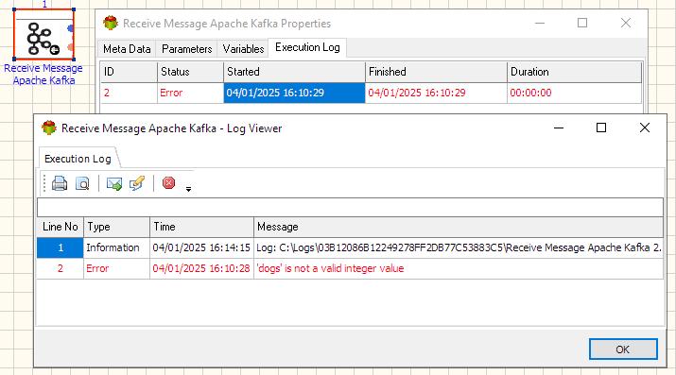Maximize the Kafka Properties window
Viewport: 676px width, 375px height.
point(582,23)
